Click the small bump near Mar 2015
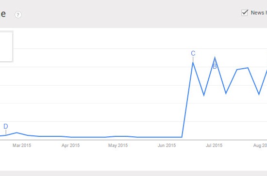Screen dimensions: 267x176 click(17, 132)
